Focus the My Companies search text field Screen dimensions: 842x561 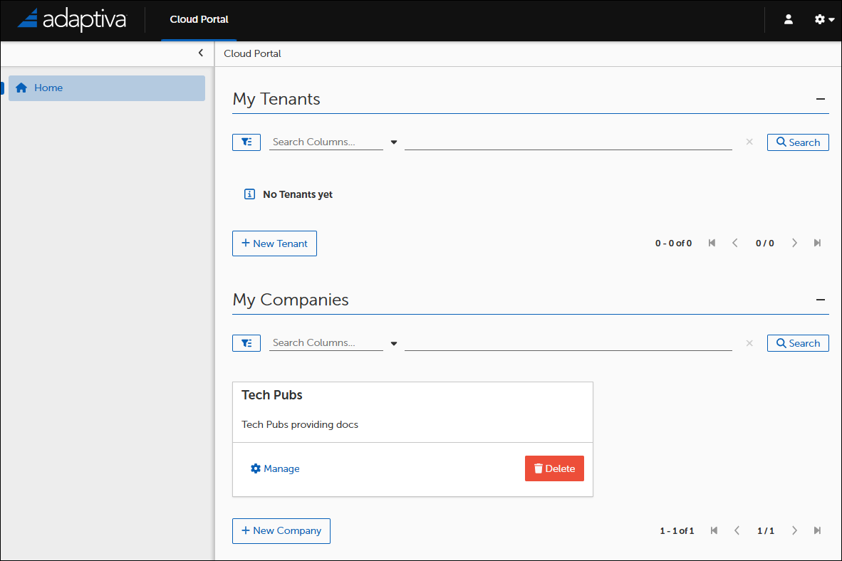point(568,343)
